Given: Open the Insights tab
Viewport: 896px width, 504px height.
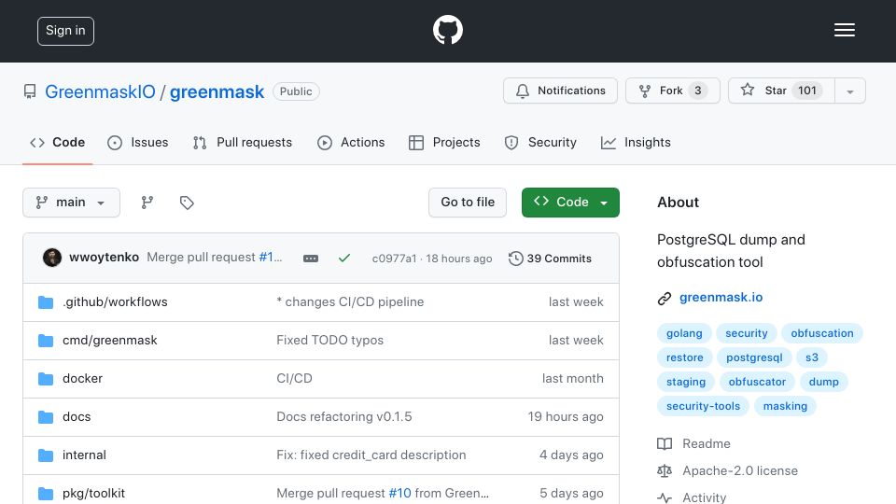Looking at the screenshot, I should [x=636, y=142].
